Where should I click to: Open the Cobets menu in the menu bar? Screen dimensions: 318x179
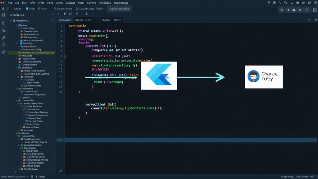(x=92, y=3)
